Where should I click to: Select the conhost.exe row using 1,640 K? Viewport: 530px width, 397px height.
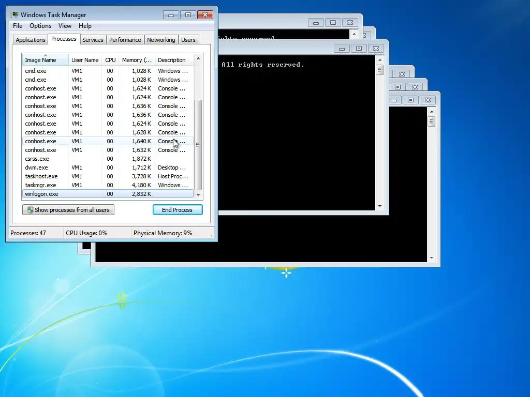pos(108,141)
